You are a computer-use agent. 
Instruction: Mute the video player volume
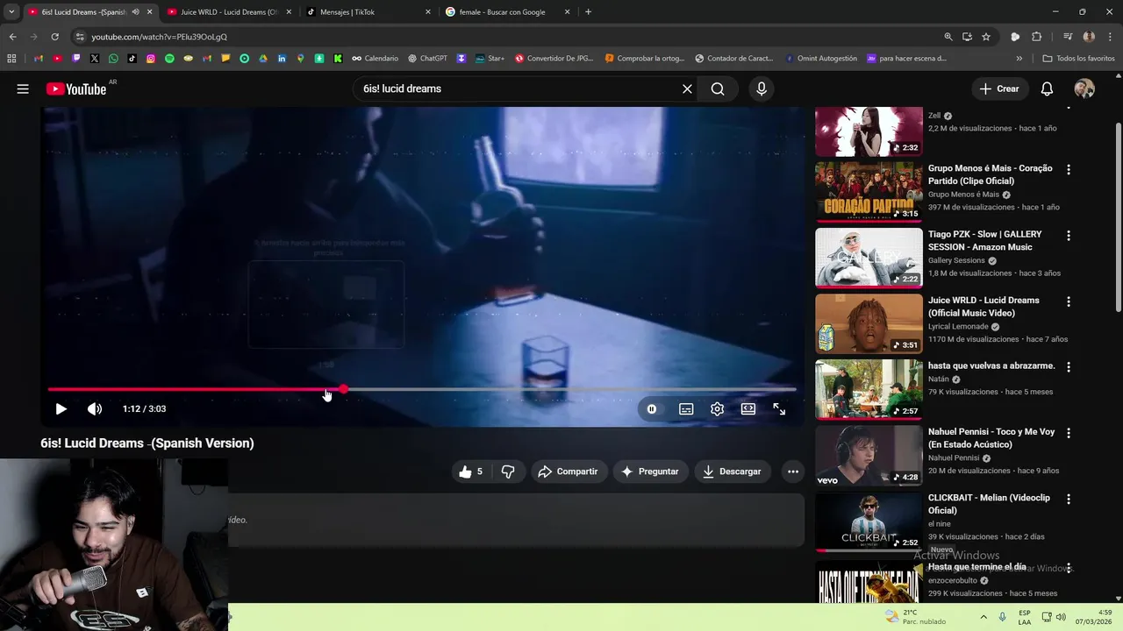pyautogui.click(x=95, y=409)
